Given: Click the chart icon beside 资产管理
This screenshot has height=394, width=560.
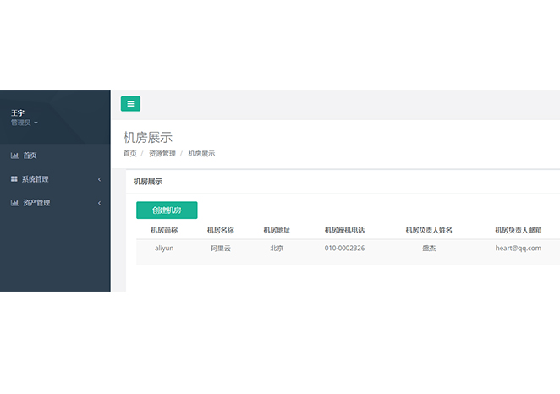Looking at the screenshot, I should tap(14, 203).
